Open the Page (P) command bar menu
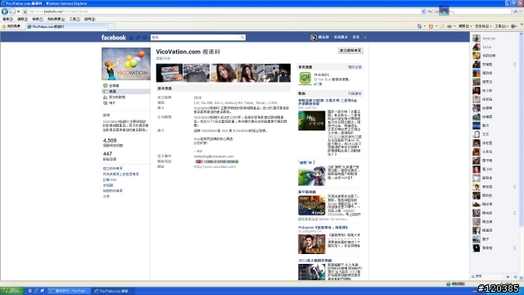 [464, 26]
